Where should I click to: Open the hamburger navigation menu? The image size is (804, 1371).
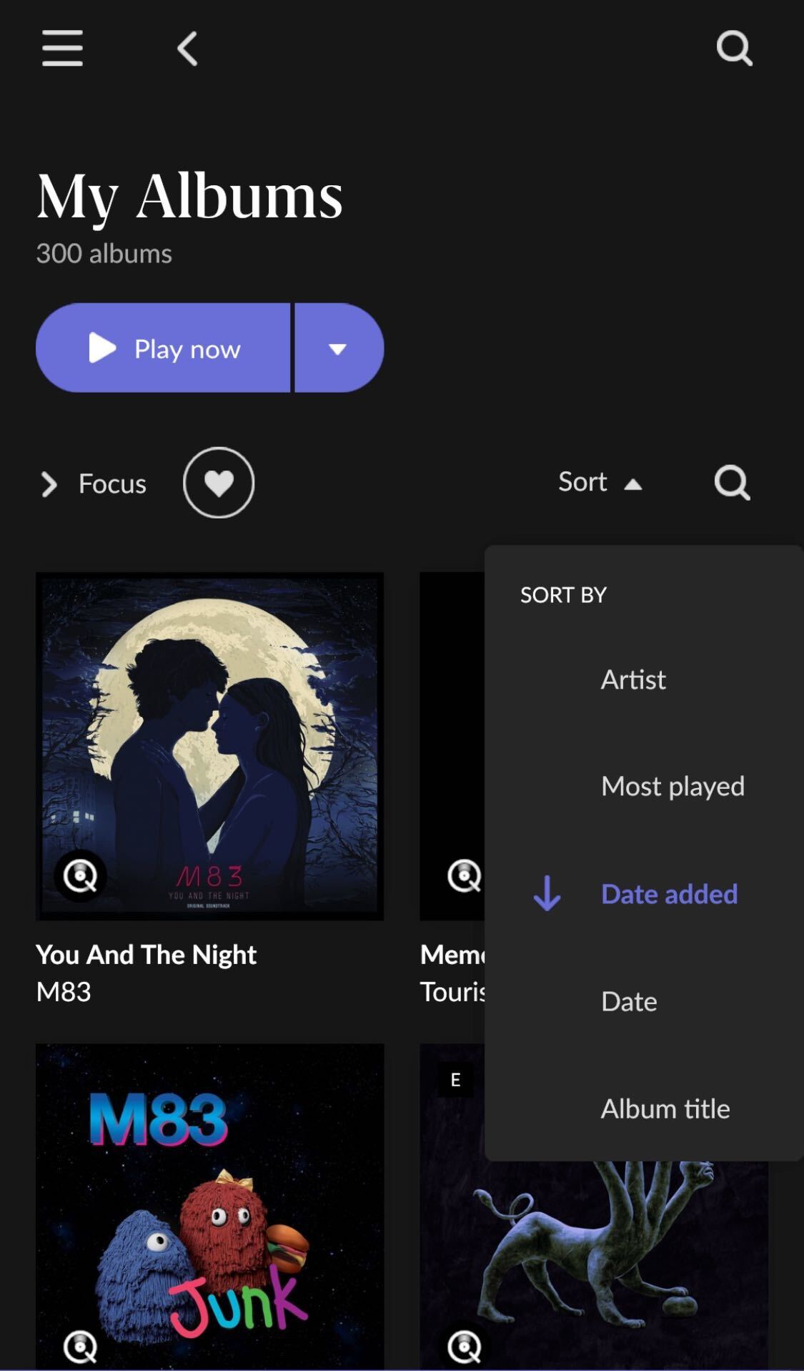tap(62, 49)
